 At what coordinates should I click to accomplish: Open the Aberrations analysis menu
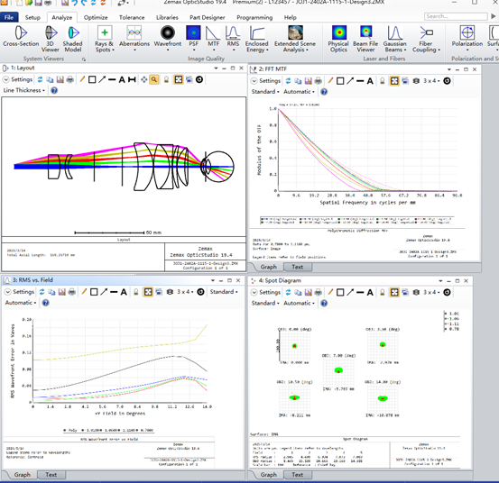(134, 38)
